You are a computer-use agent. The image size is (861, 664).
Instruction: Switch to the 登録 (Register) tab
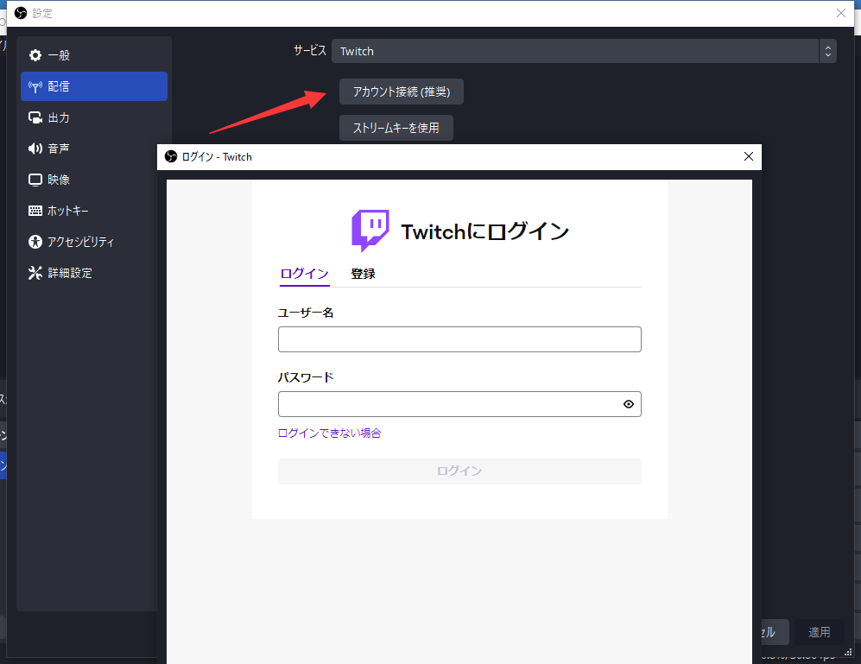[363, 274]
